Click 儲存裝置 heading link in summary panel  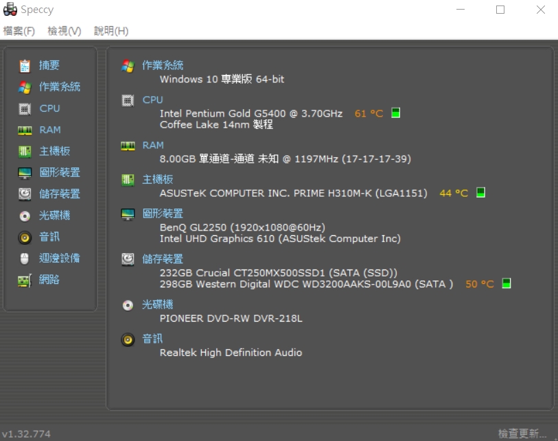coord(163,259)
